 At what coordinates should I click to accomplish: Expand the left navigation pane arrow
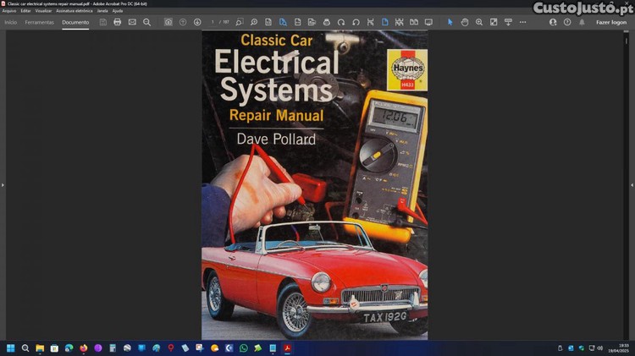tap(3, 184)
